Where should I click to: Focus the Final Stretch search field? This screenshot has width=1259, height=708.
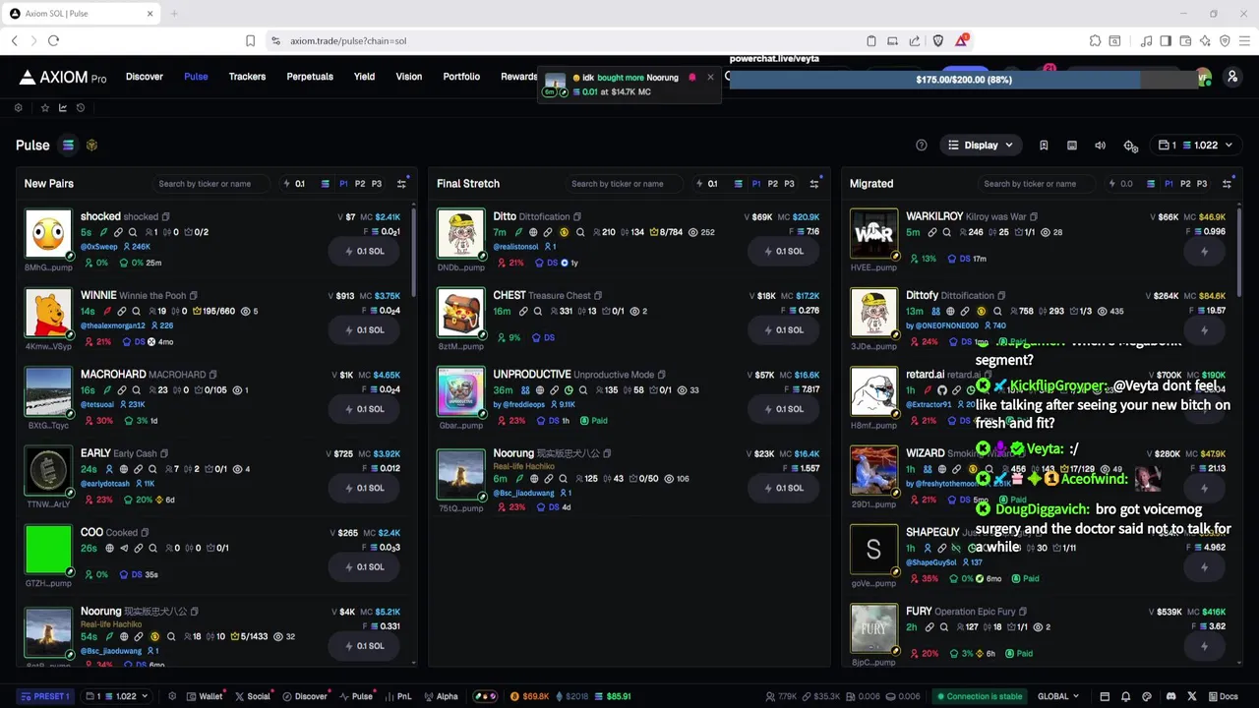625,184
